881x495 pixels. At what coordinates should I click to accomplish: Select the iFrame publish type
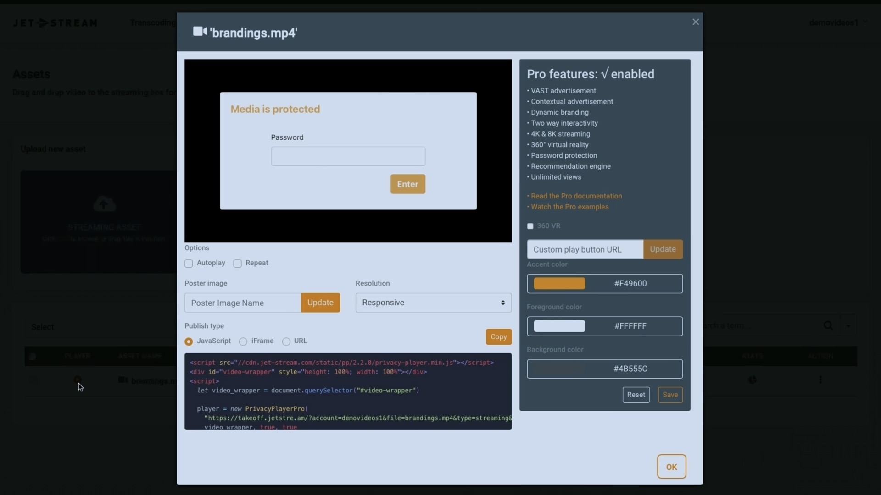(243, 341)
